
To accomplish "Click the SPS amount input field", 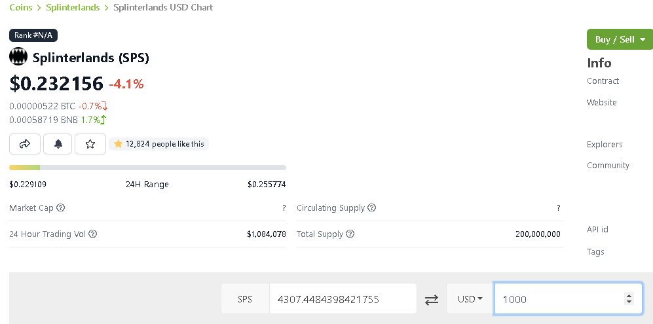I will click(343, 298).
